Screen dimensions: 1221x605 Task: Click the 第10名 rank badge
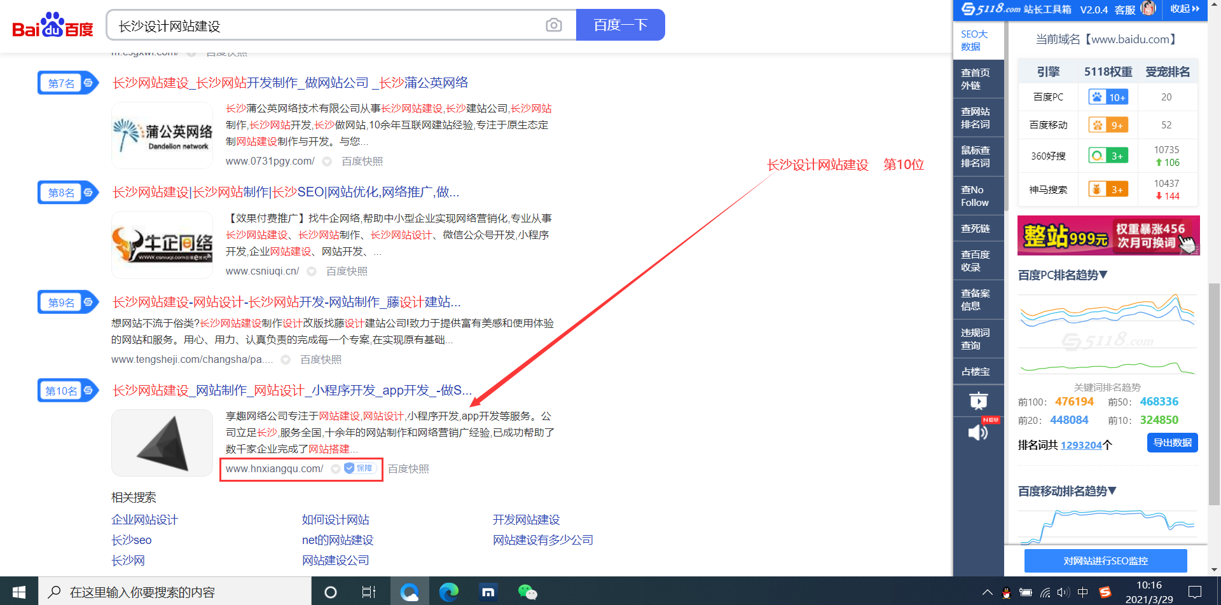click(x=68, y=390)
